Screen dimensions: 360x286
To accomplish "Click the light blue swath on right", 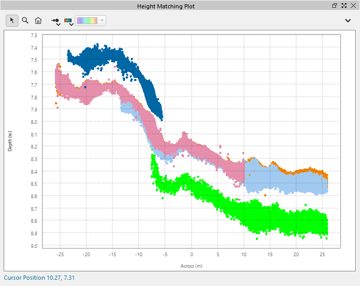I will (x=283, y=180).
